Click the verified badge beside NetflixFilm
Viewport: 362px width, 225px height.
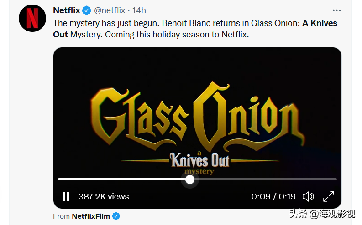point(116,216)
